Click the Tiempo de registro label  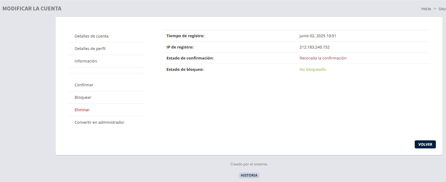[x=185, y=36]
